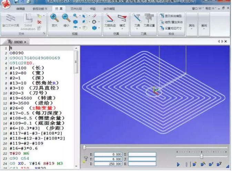This screenshot has width=233, height=171.
Task: Click the small magnifier zoom icon
Action: click(75, 15)
